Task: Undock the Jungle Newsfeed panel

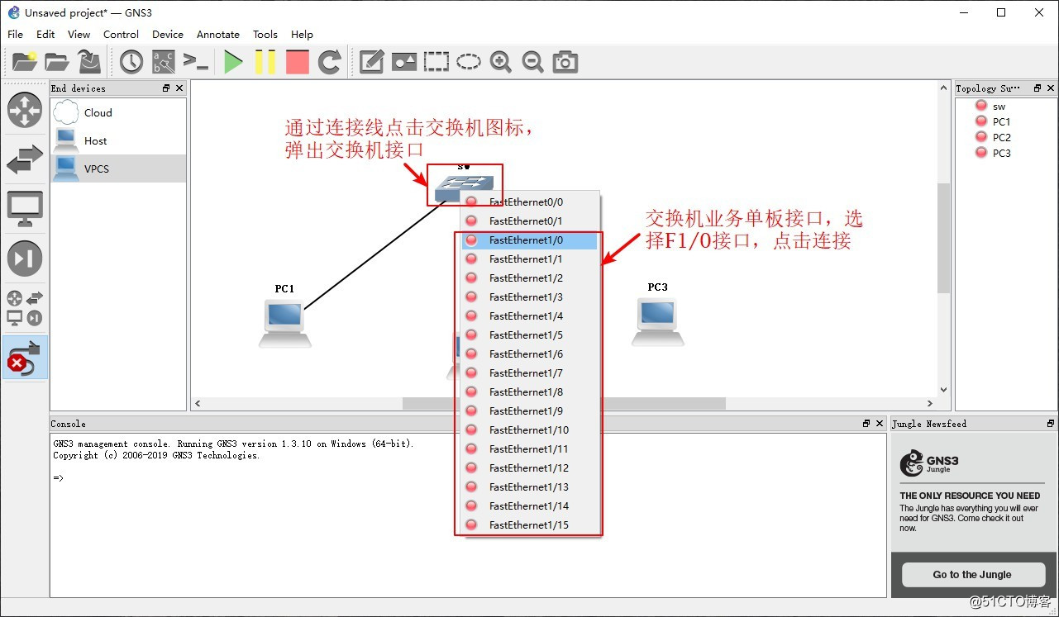Action: pos(1050,423)
